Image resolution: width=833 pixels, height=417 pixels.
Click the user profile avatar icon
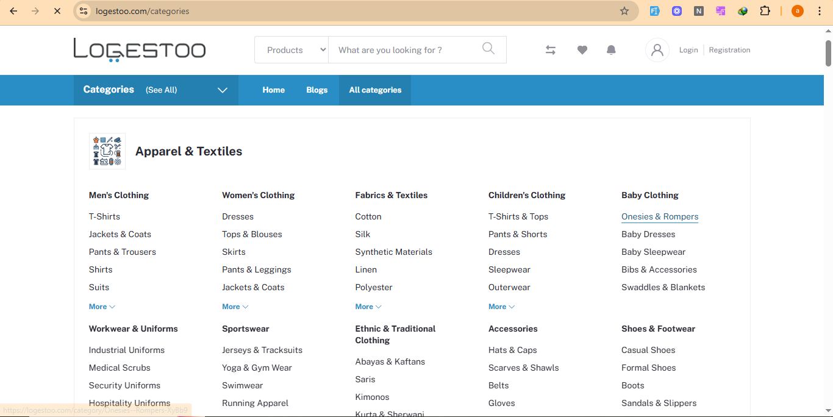pyautogui.click(x=657, y=50)
